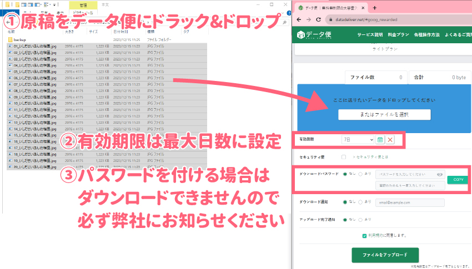The image size is (472, 269).
Task: Toggle the 利用規約に同意します checkbox
Action: click(x=364, y=236)
